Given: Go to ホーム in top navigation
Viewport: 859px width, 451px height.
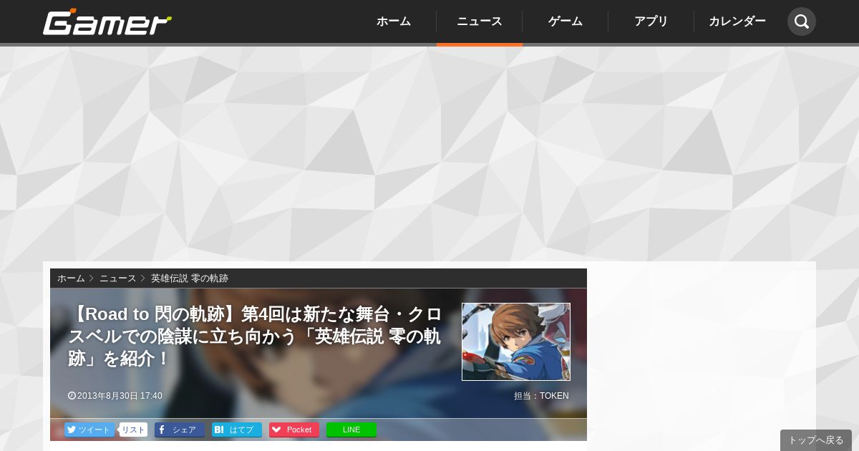Looking at the screenshot, I should click(x=394, y=21).
